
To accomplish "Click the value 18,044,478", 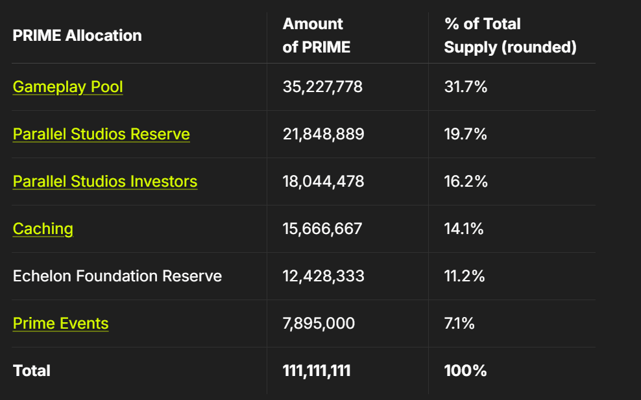I will 323,182.
